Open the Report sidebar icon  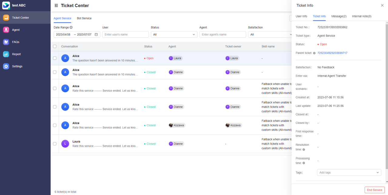pos(6,54)
